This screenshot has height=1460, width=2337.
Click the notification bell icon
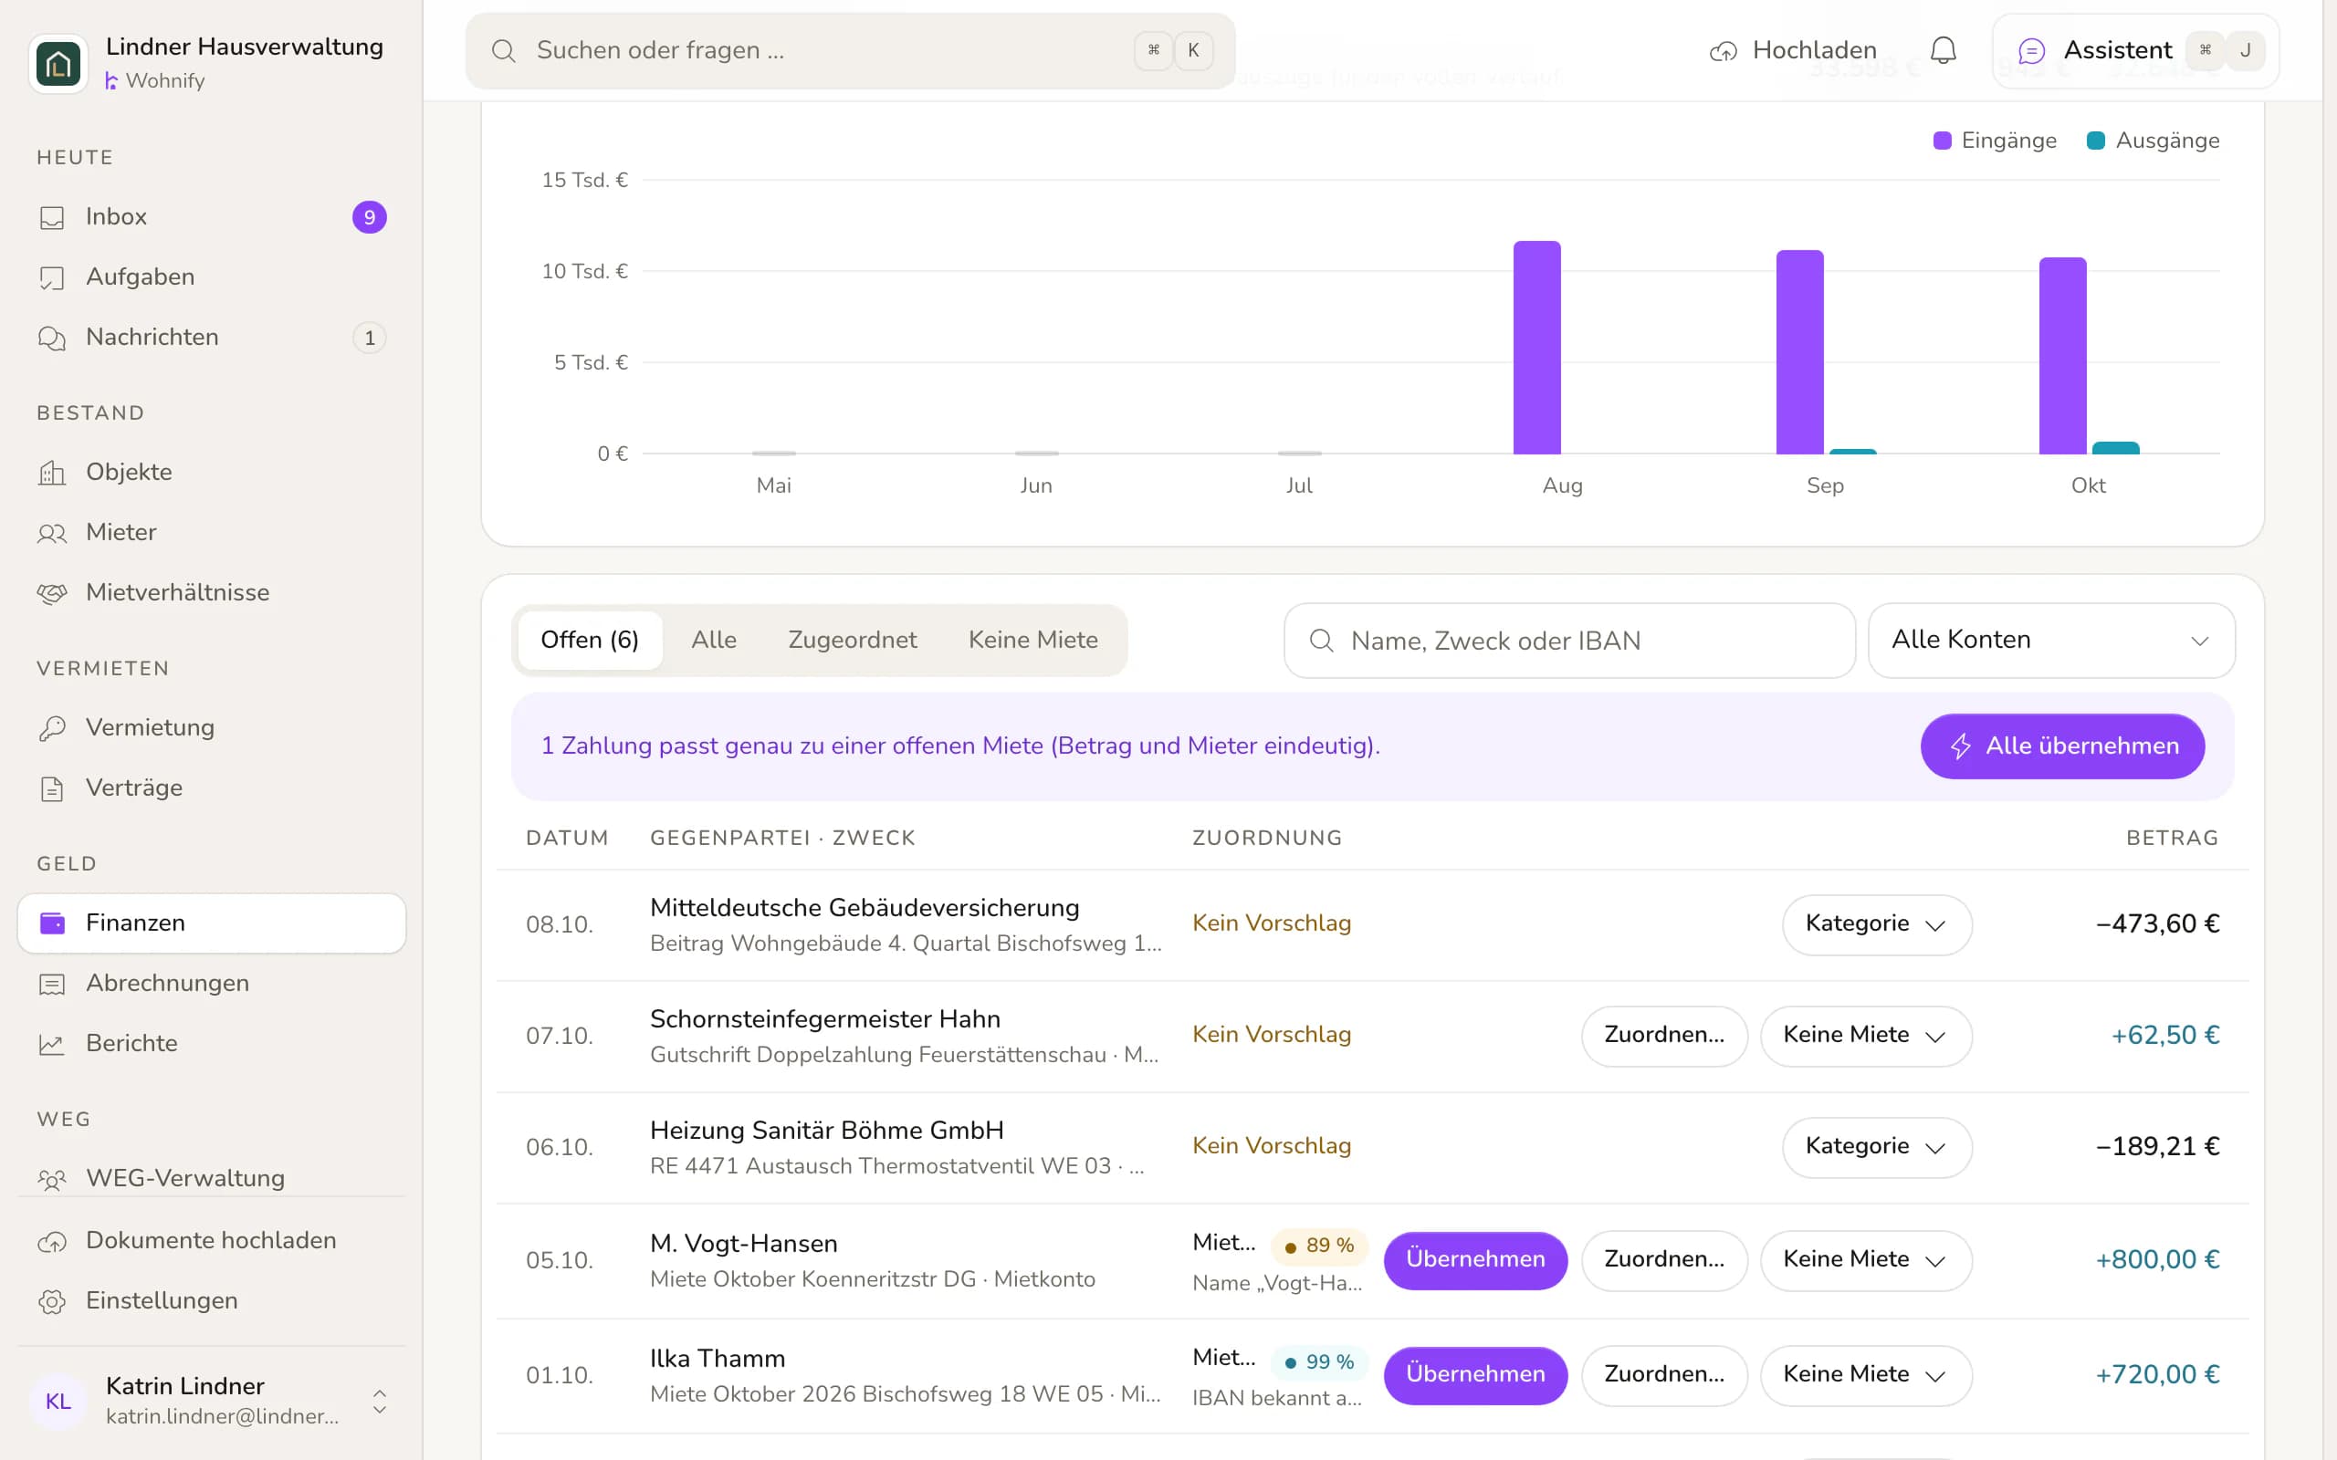pyautogui.click(x=1943, y=50)
